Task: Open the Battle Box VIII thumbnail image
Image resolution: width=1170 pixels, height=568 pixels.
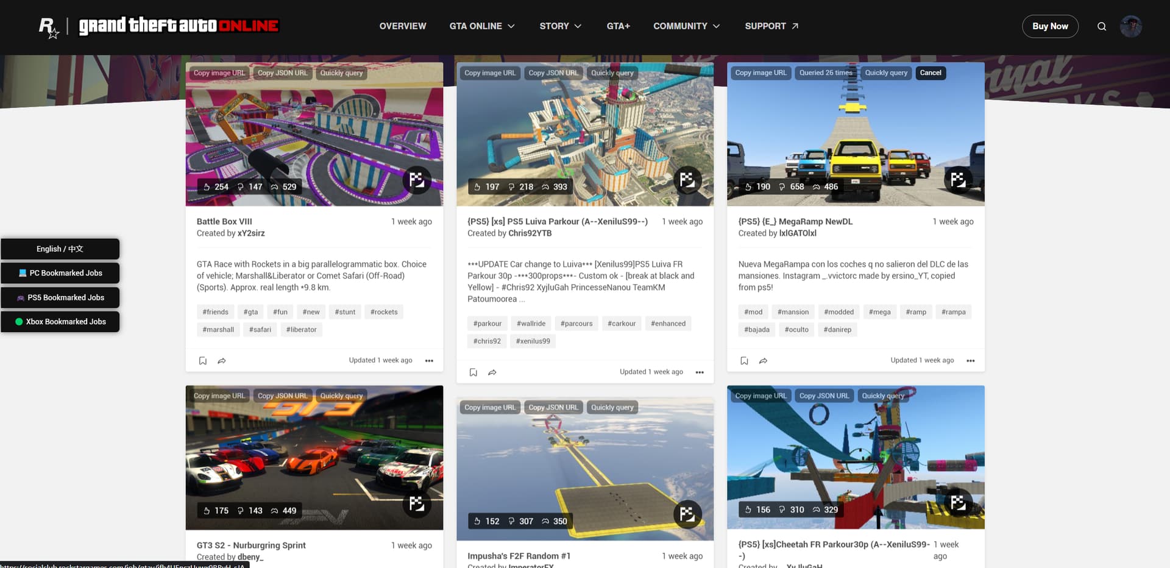Action: pyautogui.click(x=314, y=134)
